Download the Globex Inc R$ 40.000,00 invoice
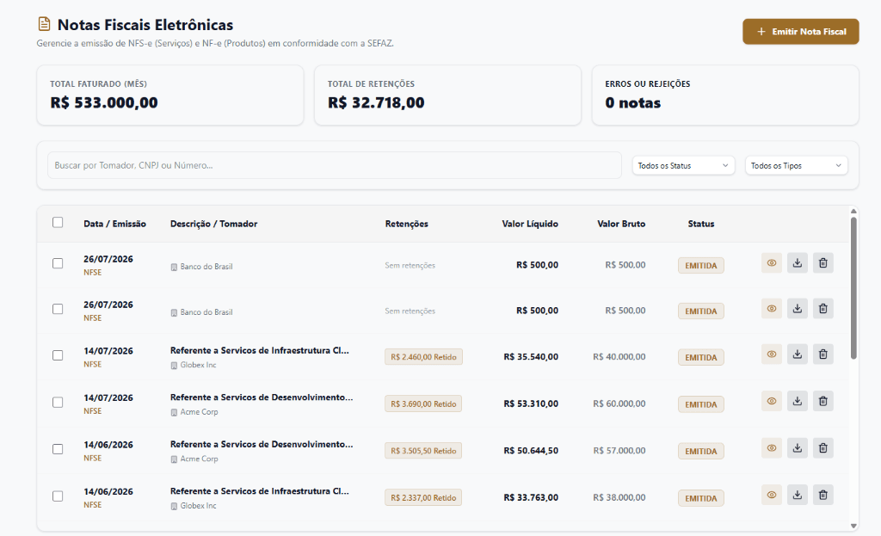 (x=798, y=354)
